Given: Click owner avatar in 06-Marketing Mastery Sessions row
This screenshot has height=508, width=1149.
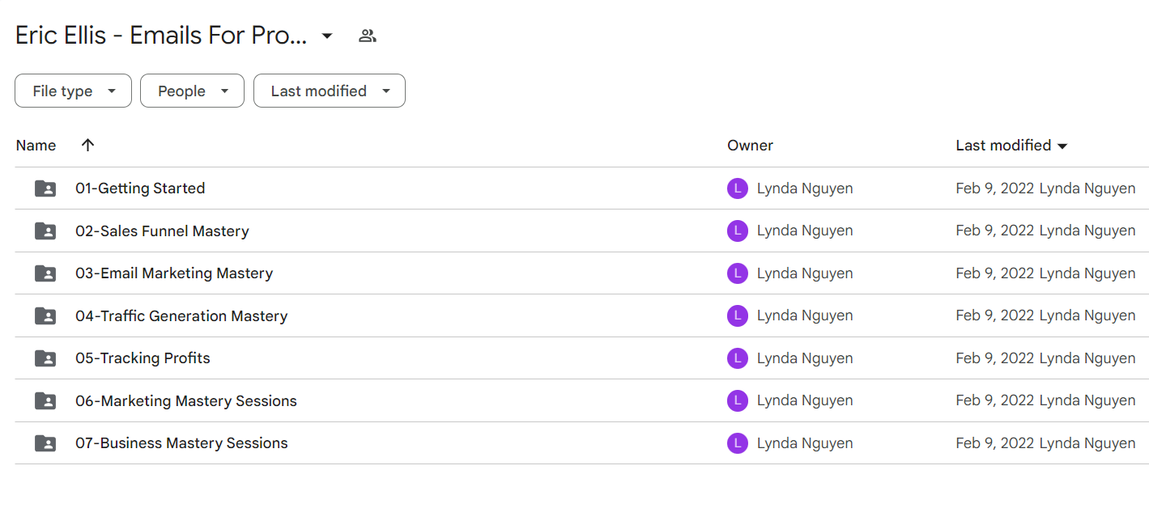Looking at the screenshot, I should [737, 400].
